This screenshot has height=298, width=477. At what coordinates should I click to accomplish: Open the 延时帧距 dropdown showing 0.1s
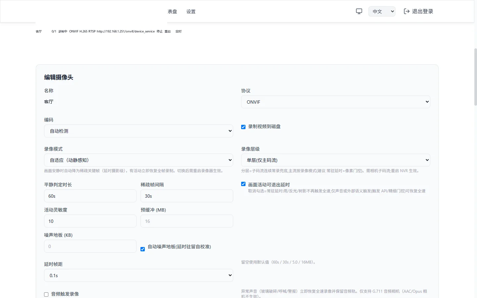click(138, 275)
